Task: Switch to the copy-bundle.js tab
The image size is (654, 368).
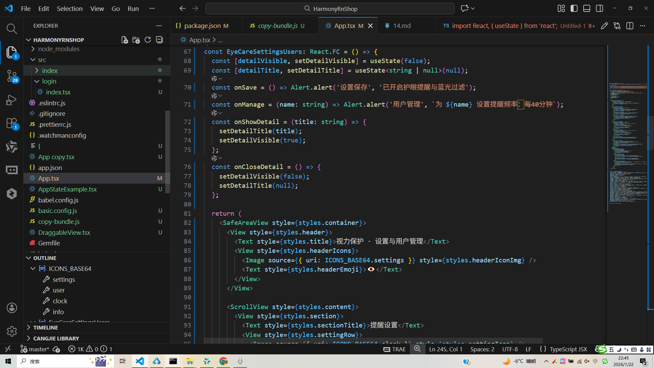Action: click(278, 26)
